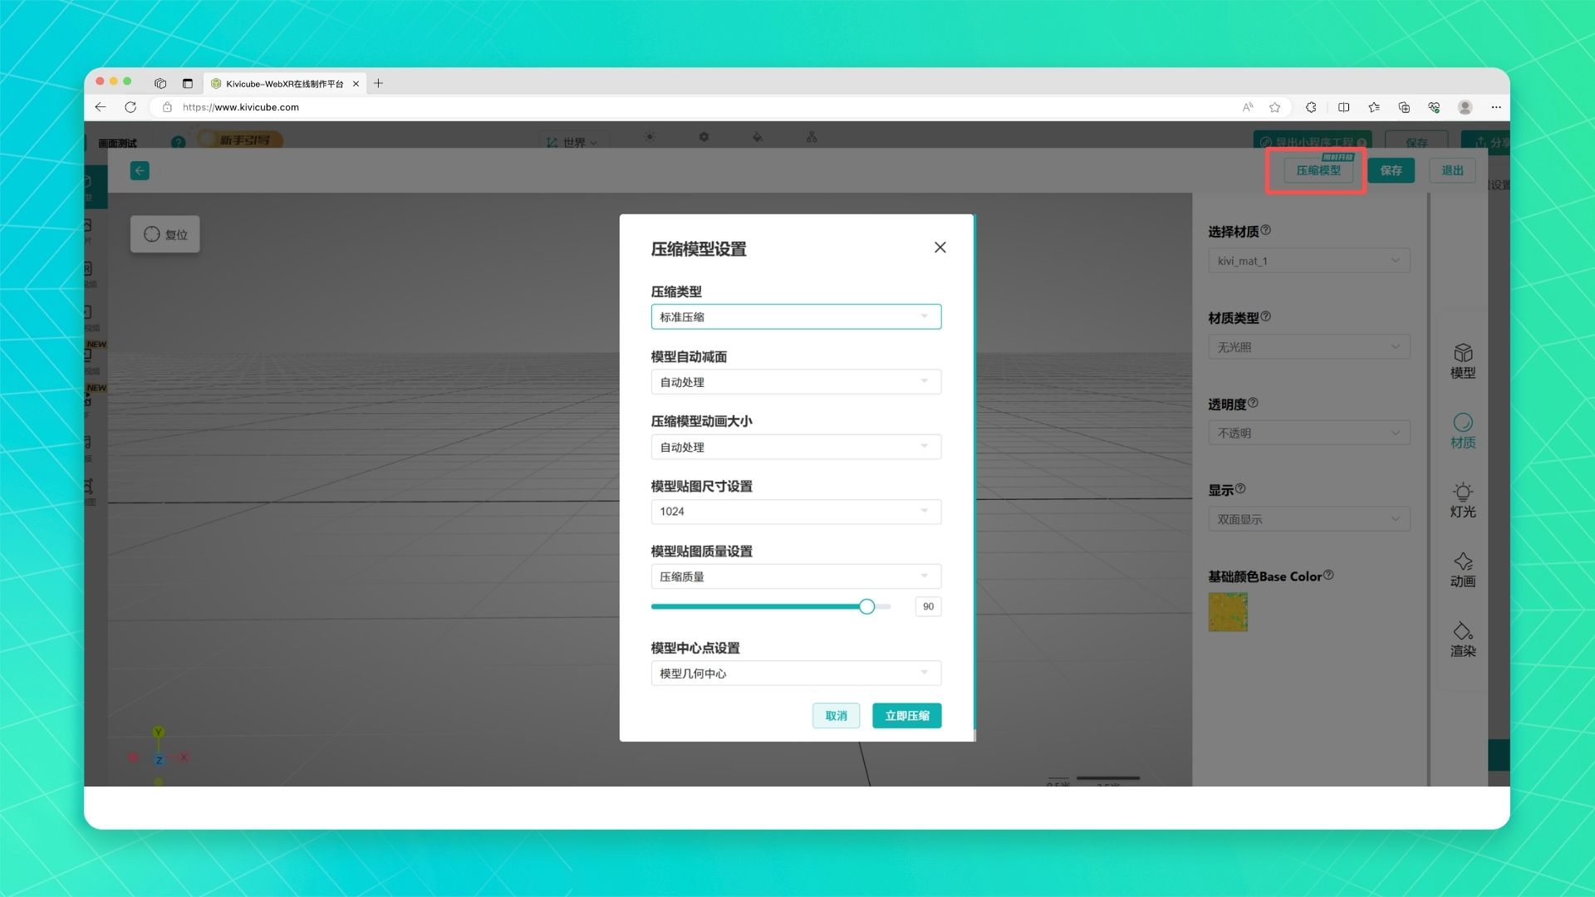The width and height of the screenshot is (1595, 897).
Task: Open browser extensions icon in toolbar
Action: point(1311,107)
